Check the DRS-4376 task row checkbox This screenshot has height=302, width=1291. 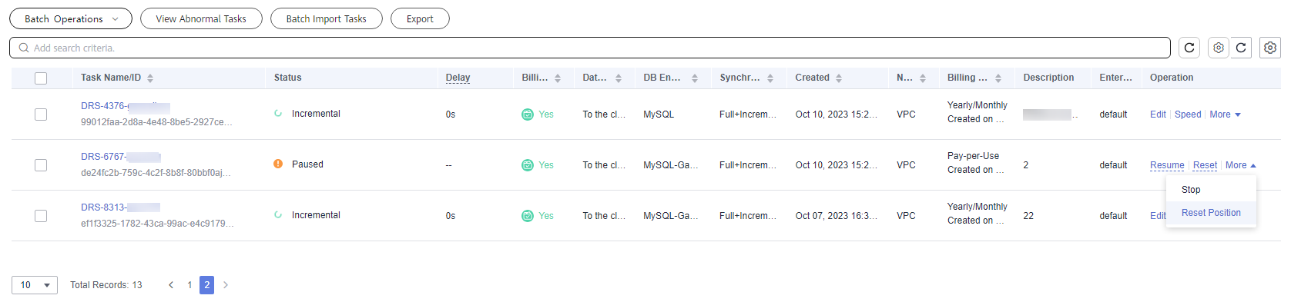click(41, 114)
